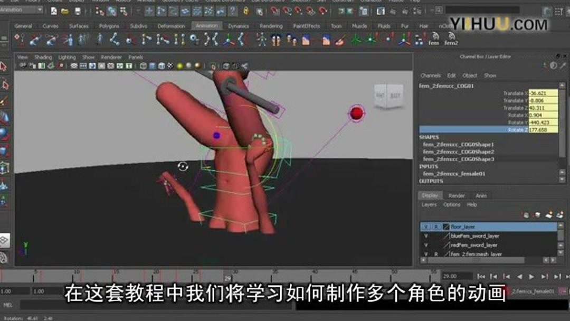Viewport: 570px width, 321px height.
Task: Toggle visibility of blueFem_sword_layer
Action: coord(426,235)
